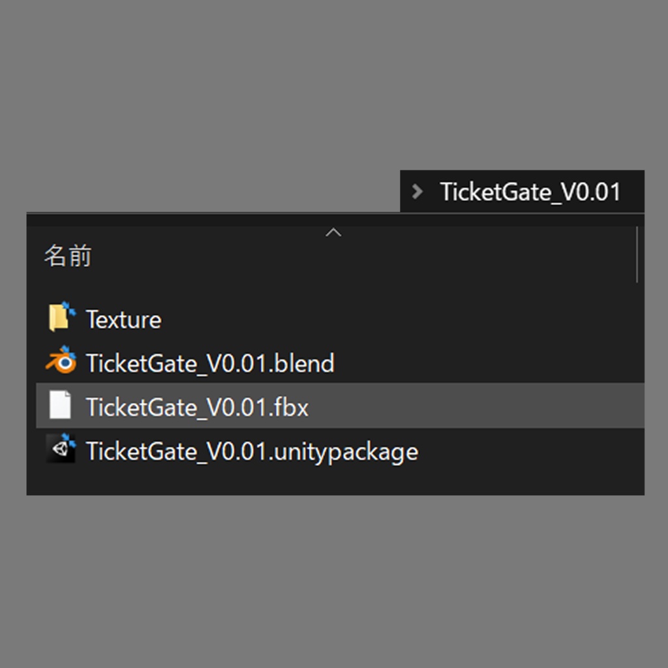668x668 pixels.
Task: Click the TicketGate_V0.01 breadcrumb folder
Action: 530,192
